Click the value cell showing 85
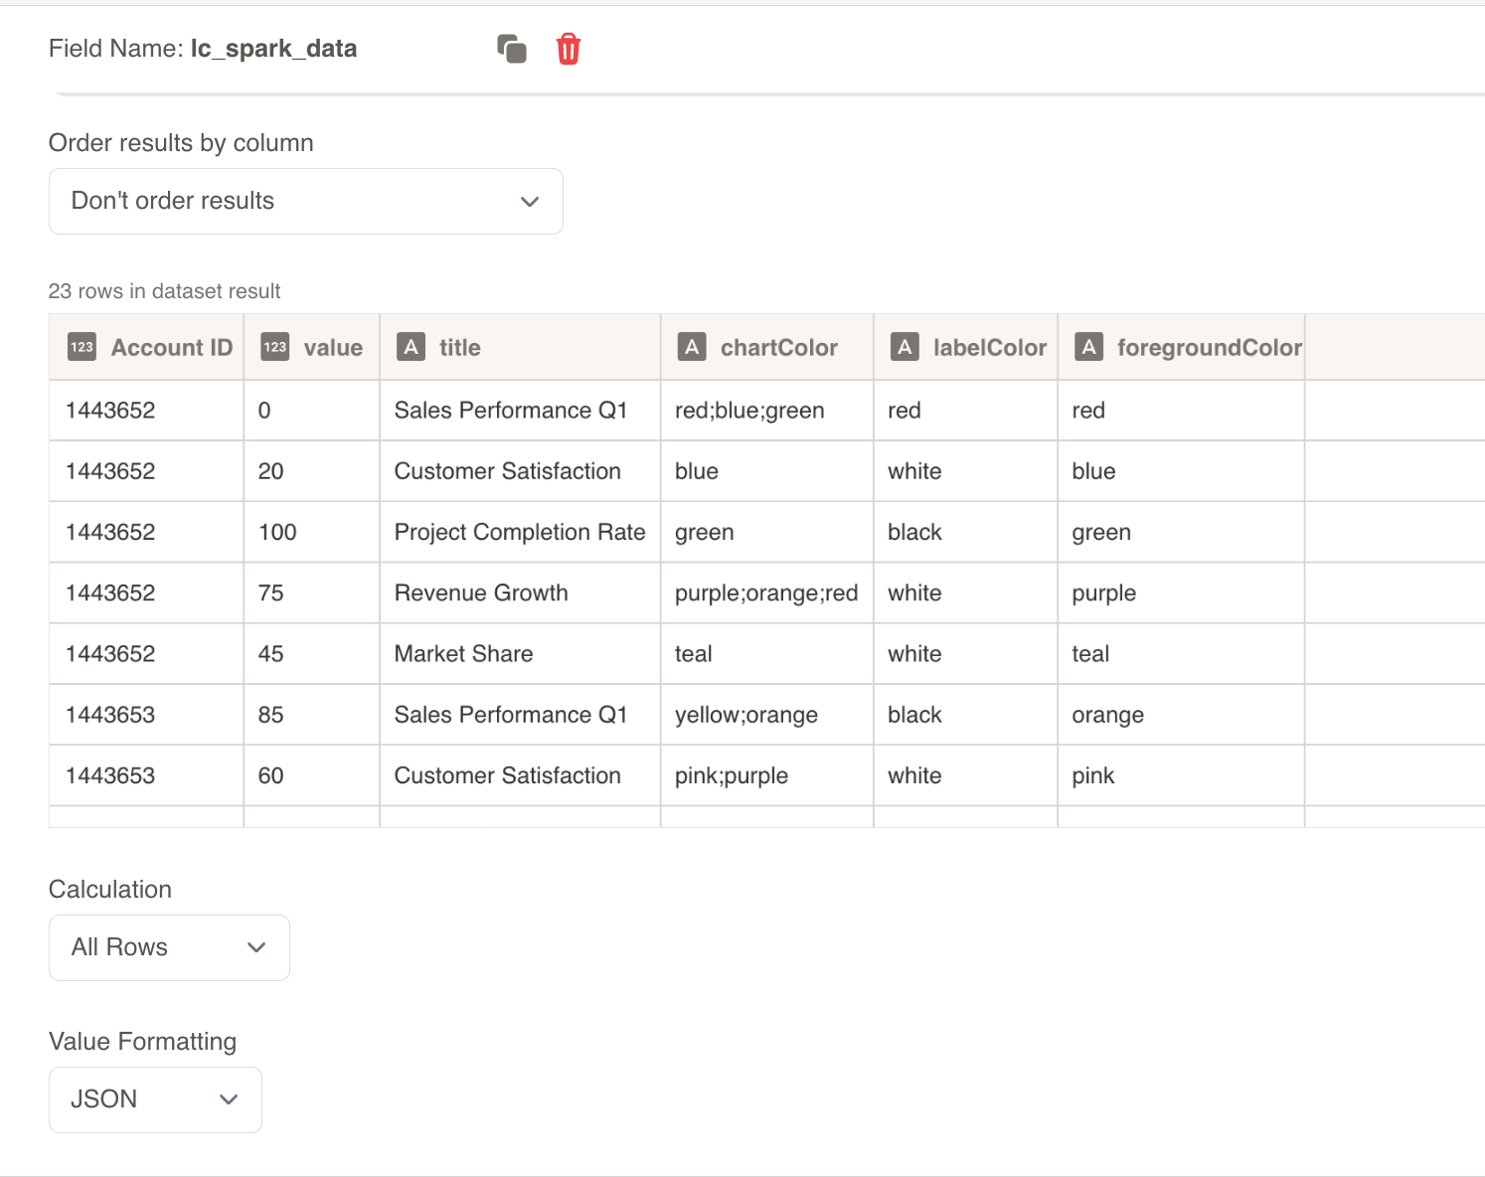 point(312,715)
